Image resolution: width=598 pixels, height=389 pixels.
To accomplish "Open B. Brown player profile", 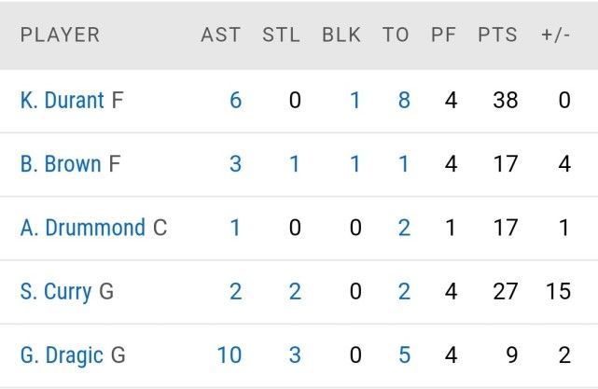I will 61,164.
